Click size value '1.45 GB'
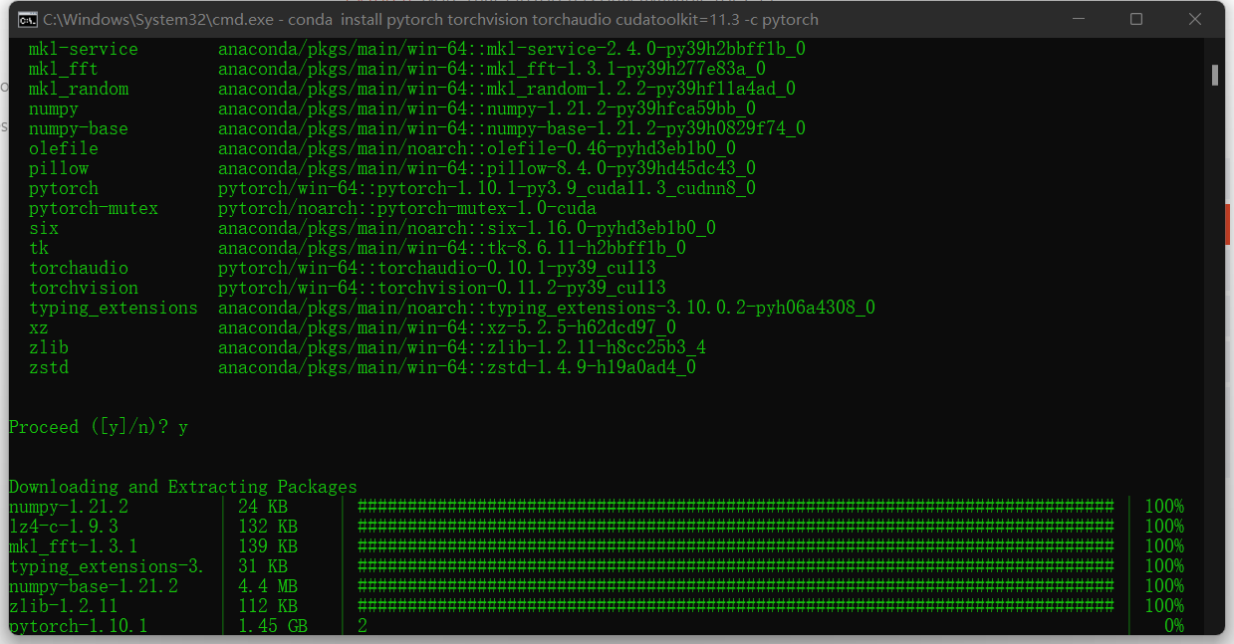 click(x=273, y=626)
